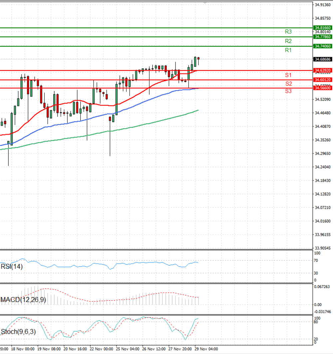The image size is (333, 354).
Task: Click the 34.07210 price axis value
Action: click(x=323, y=207)
